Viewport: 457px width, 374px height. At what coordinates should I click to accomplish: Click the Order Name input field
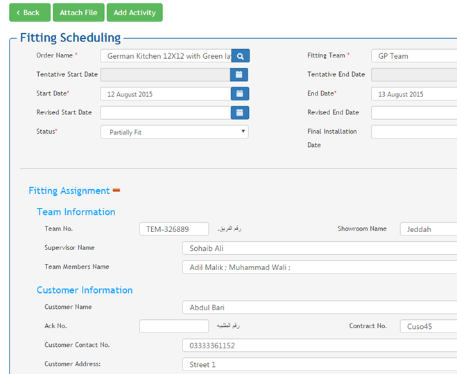[x=166, y=56]
